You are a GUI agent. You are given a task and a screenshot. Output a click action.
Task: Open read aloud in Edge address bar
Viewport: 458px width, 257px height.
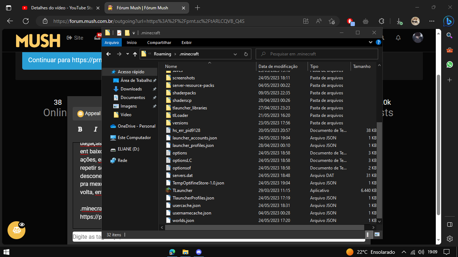click(x=319, y=21)
